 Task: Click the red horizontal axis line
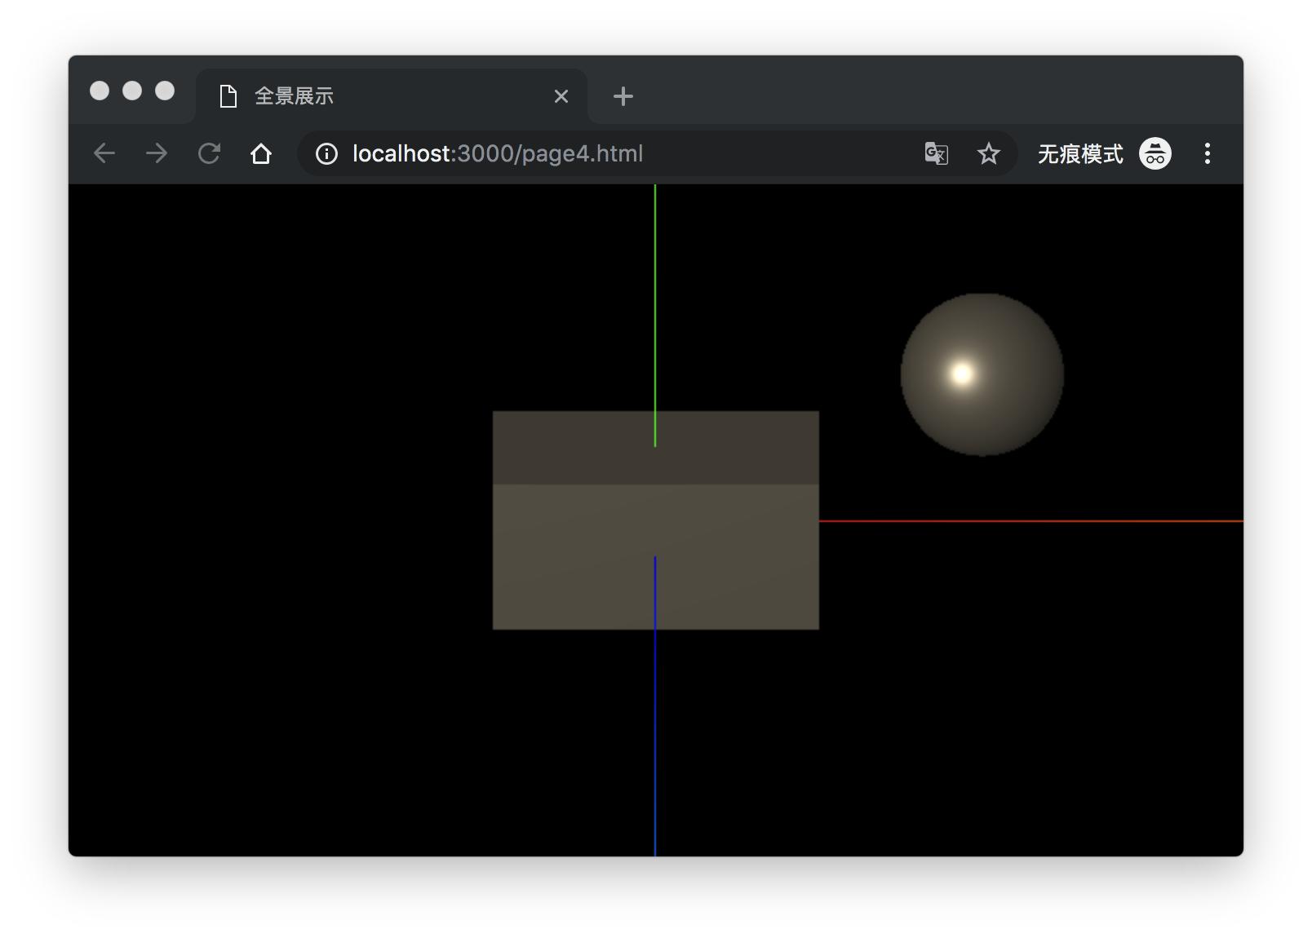pos(1028,520)
